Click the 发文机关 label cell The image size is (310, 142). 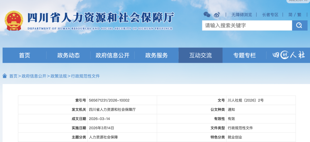point(53,109)
